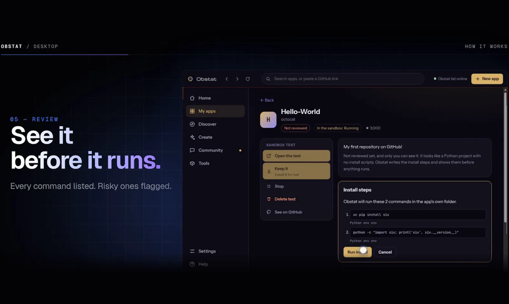
Task: Stop the sandbox test
Action: [296, 186]
